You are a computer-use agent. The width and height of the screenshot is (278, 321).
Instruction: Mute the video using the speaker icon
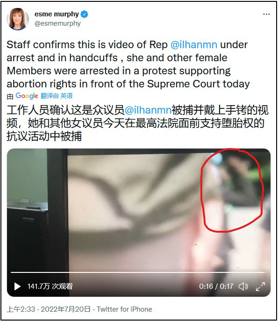tap(243, 286)
